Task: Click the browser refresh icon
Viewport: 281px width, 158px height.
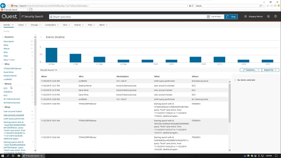Action: pos(192,6)
